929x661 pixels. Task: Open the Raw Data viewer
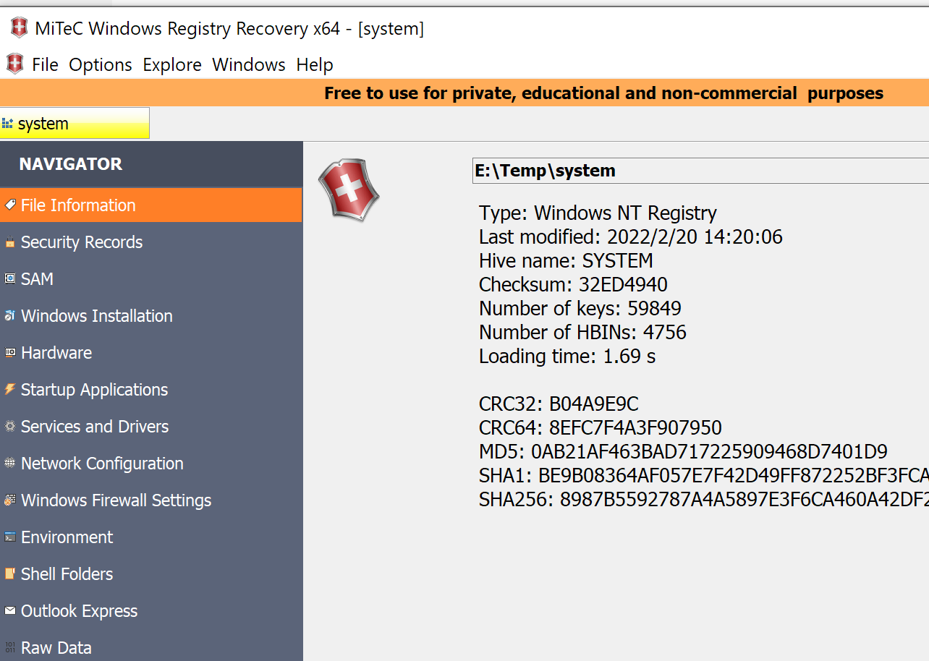56,647
